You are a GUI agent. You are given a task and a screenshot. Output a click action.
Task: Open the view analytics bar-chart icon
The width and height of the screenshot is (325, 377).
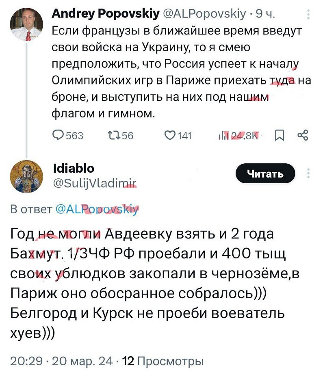coord(223,136)
